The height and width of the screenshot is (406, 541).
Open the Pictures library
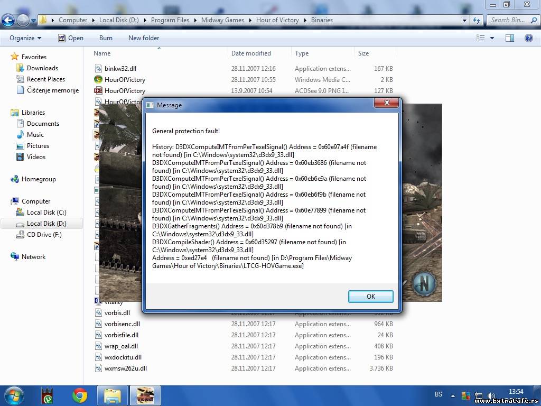38,146
